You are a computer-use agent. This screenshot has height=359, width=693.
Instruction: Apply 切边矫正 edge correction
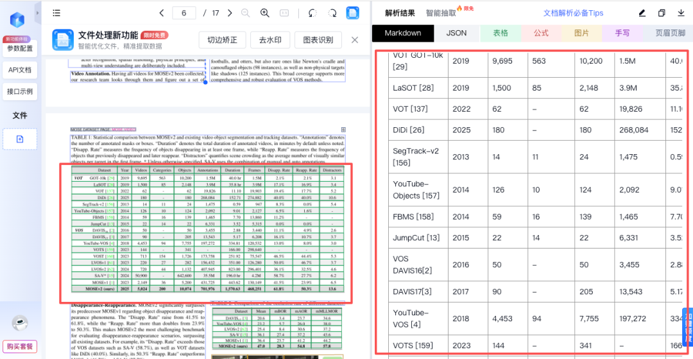(222, 40)
